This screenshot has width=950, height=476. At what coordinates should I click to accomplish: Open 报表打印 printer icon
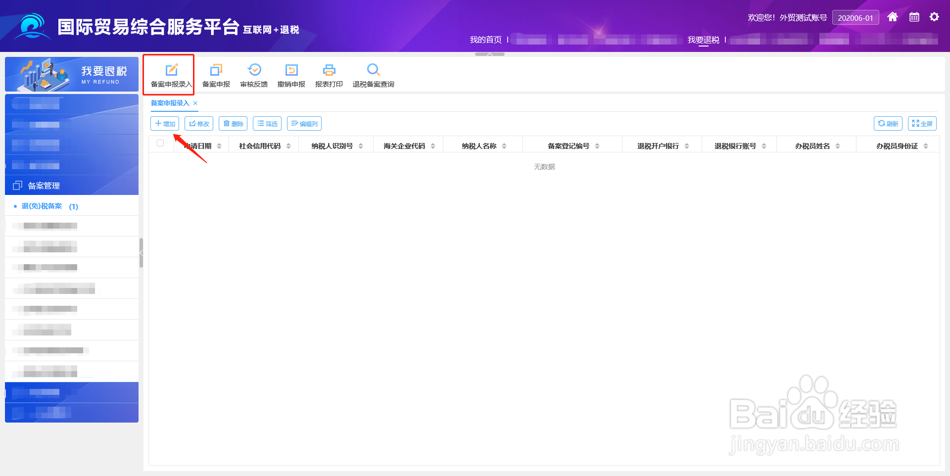(329, 70)
